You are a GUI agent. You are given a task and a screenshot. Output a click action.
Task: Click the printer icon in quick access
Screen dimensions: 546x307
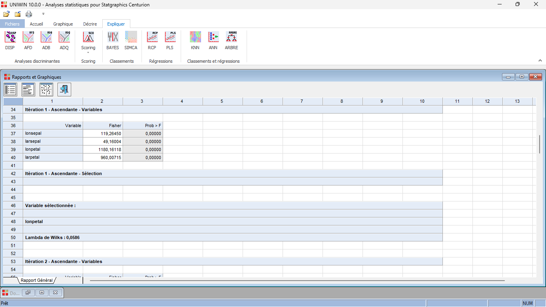tap(29, 14)
